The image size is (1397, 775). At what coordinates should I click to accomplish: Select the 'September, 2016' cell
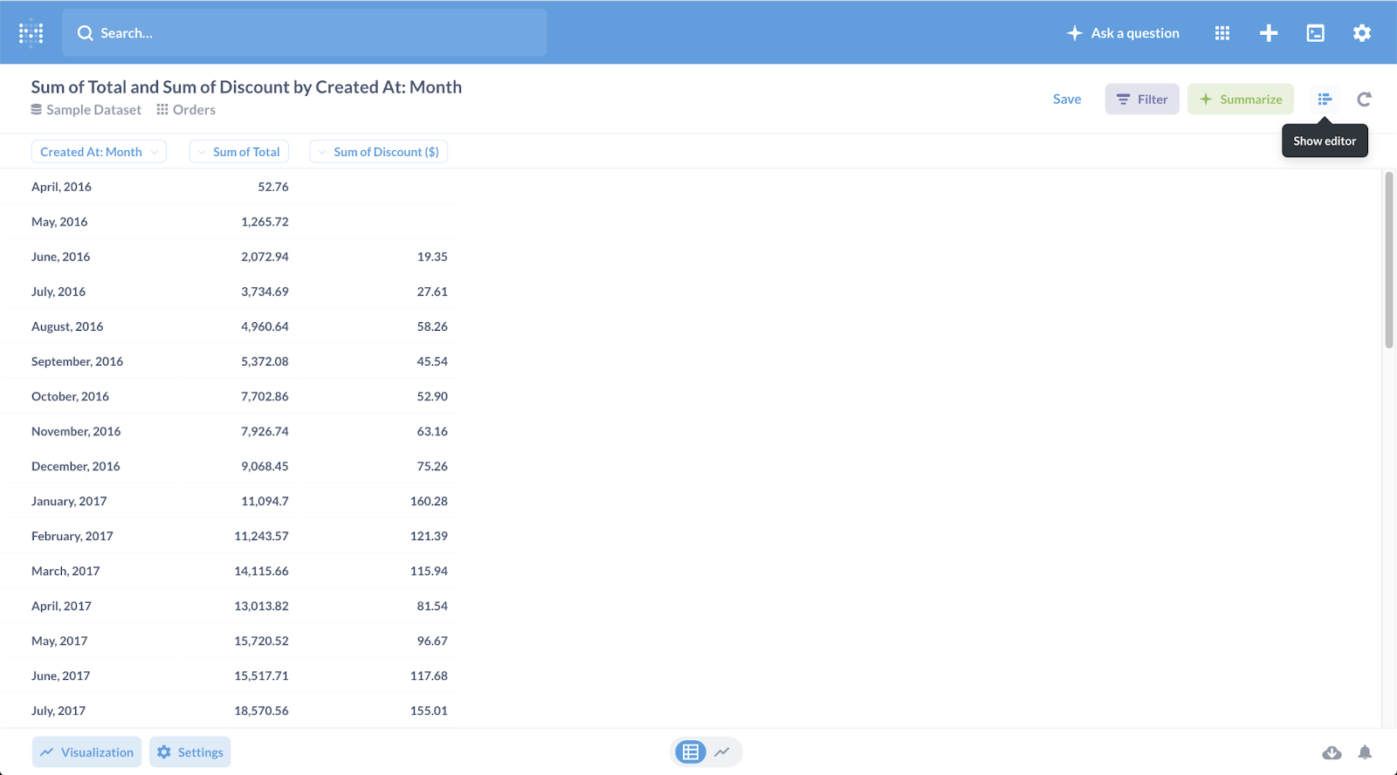78,361
